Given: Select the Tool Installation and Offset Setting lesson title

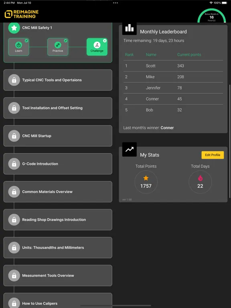Looking at the screenshot, I should point(52,108).
